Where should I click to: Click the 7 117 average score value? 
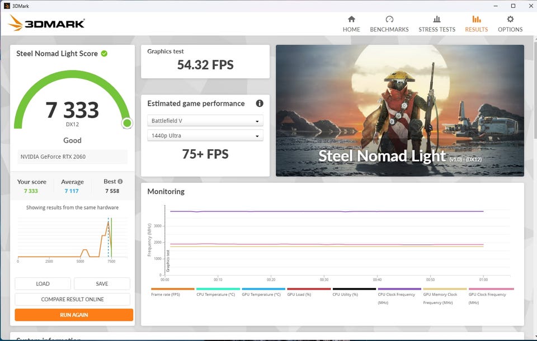(72, 191)
